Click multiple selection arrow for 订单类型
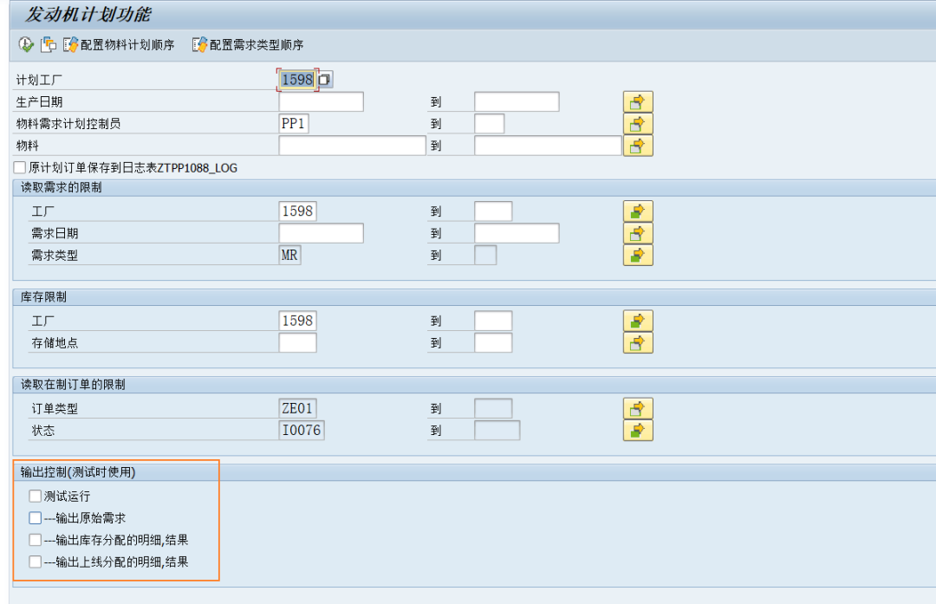The width and height of the screenshot is (936, 604). point(638,409)
